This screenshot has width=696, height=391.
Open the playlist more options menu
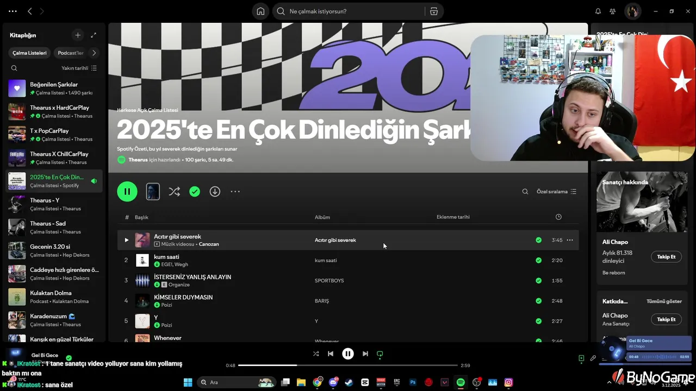(235, 191)
